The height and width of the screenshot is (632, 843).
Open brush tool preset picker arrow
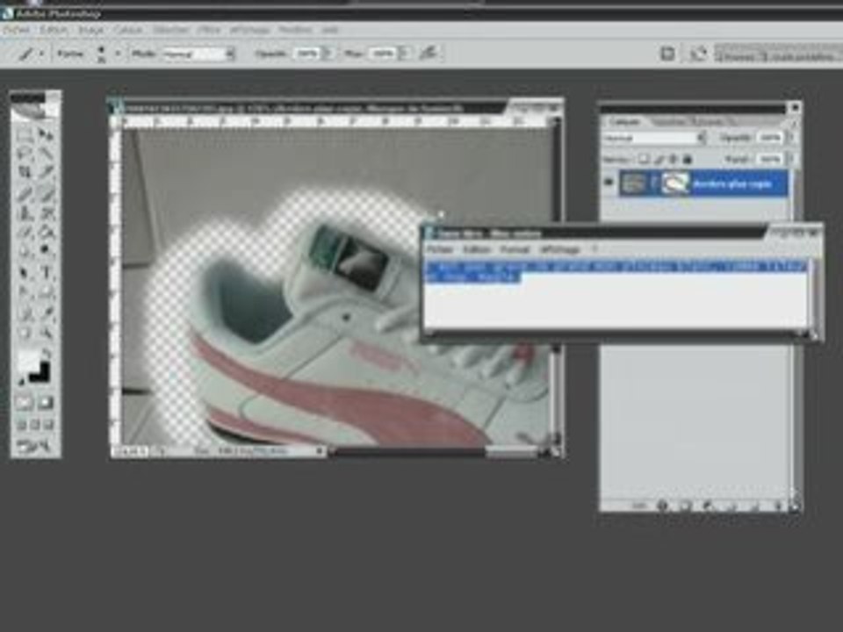(41, 54)
